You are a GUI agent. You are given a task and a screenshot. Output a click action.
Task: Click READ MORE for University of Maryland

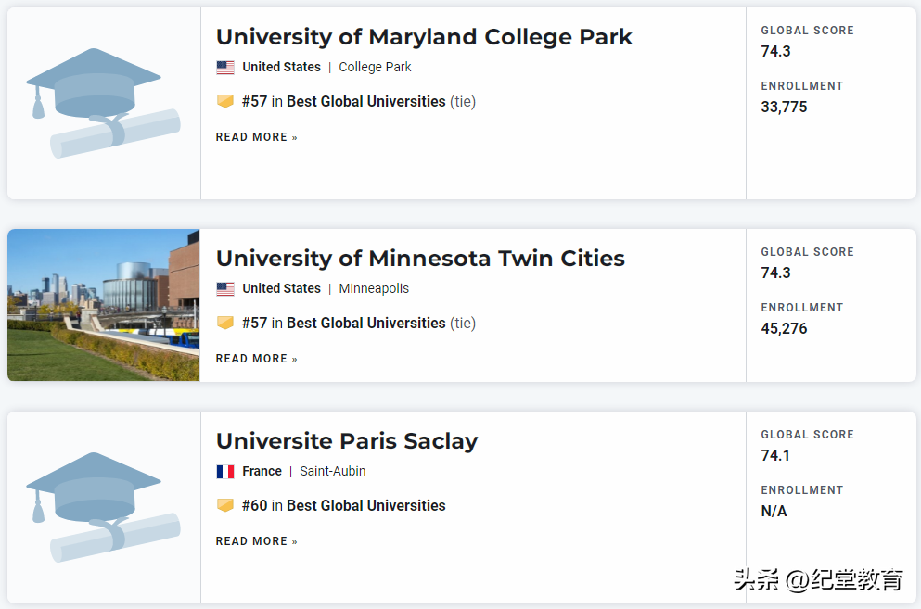(257, 137)
